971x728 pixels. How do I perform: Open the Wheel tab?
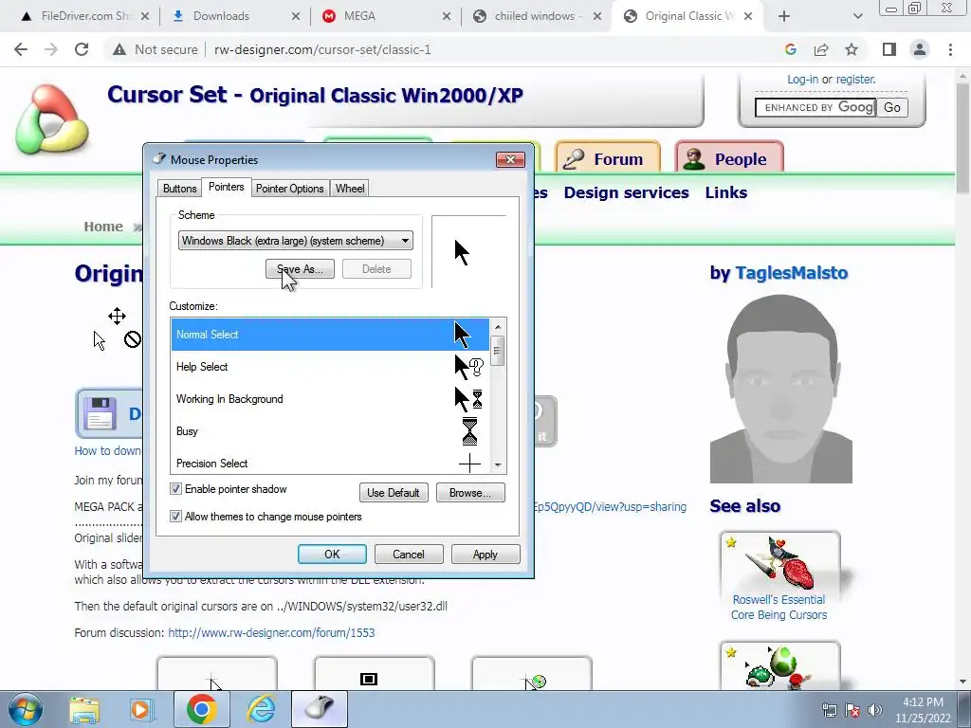[350, 189]
